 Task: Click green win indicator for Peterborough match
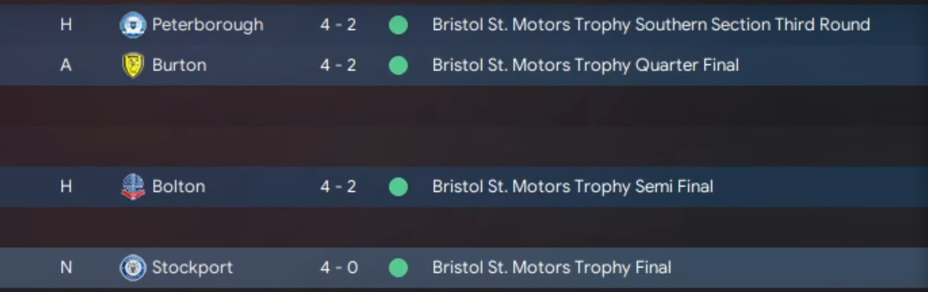[398, 25]
